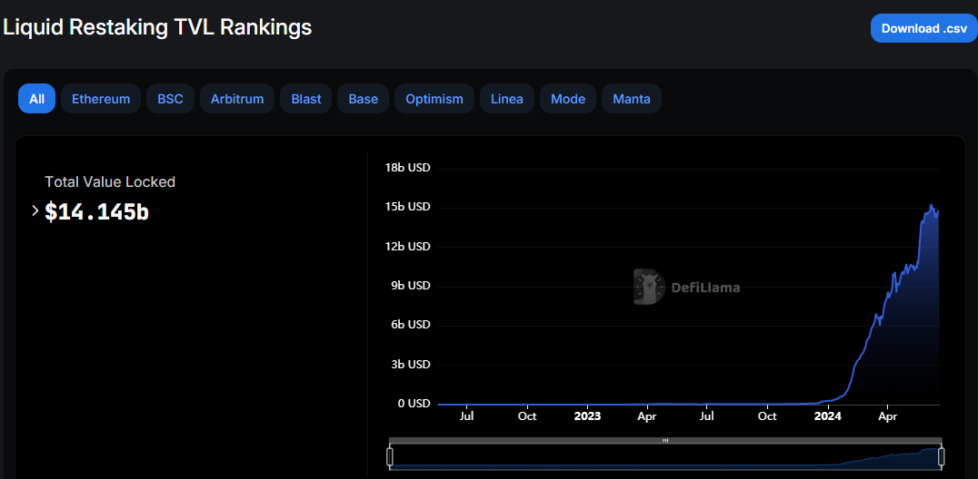Select the Mode chain filter
978x479 pixels.
pos(568,99)
